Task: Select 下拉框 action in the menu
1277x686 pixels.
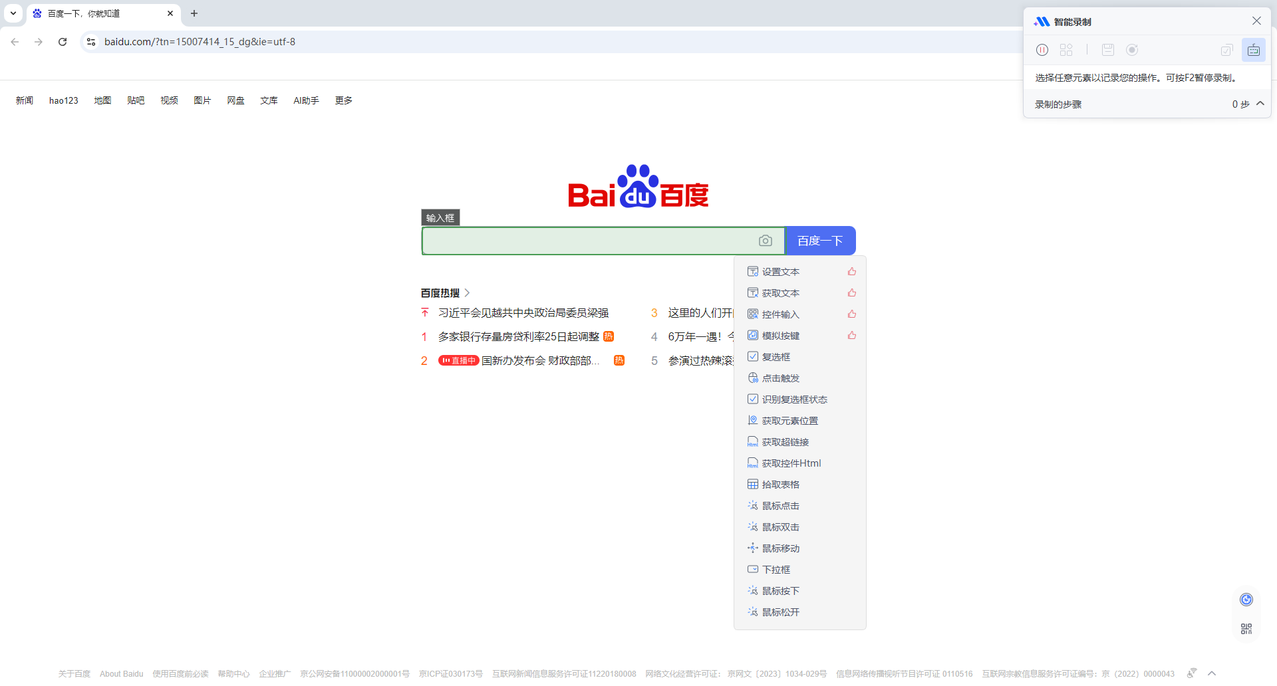Action: click(x=776, y=570)
